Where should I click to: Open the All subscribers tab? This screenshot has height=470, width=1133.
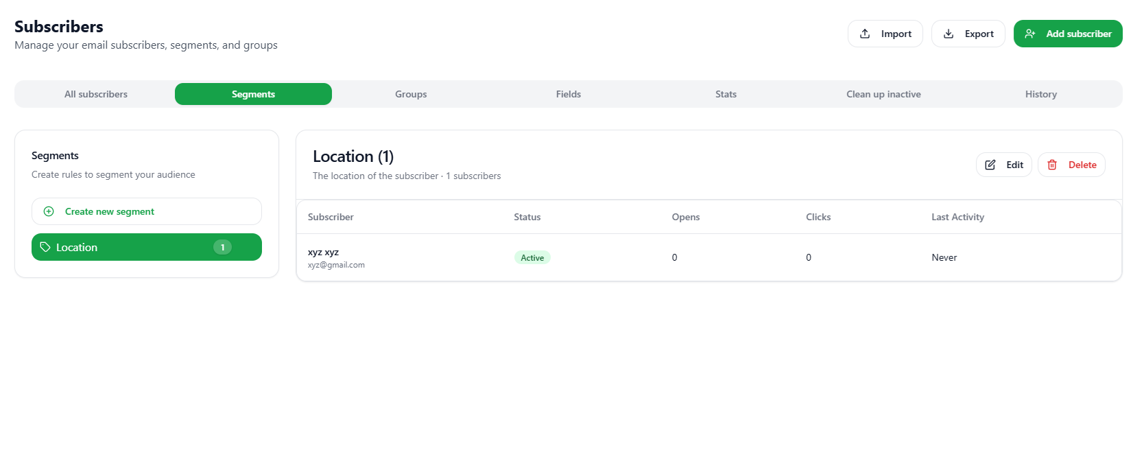point(96,94)
